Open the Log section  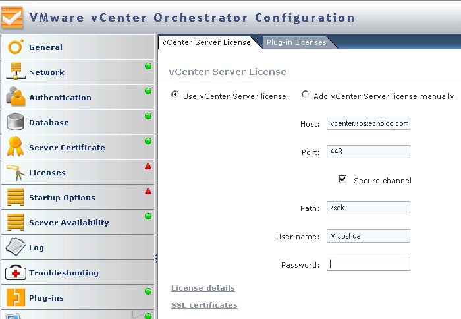coord(78,247)
